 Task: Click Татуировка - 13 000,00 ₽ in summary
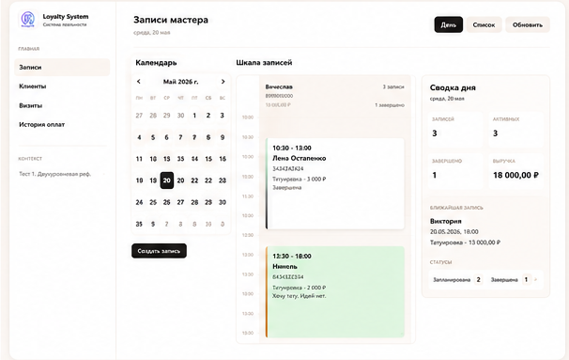pyautogui.click(x=465, y=243)
